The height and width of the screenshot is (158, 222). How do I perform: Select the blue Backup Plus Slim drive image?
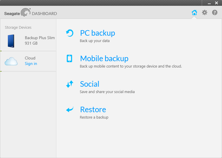tap(11, 41)
